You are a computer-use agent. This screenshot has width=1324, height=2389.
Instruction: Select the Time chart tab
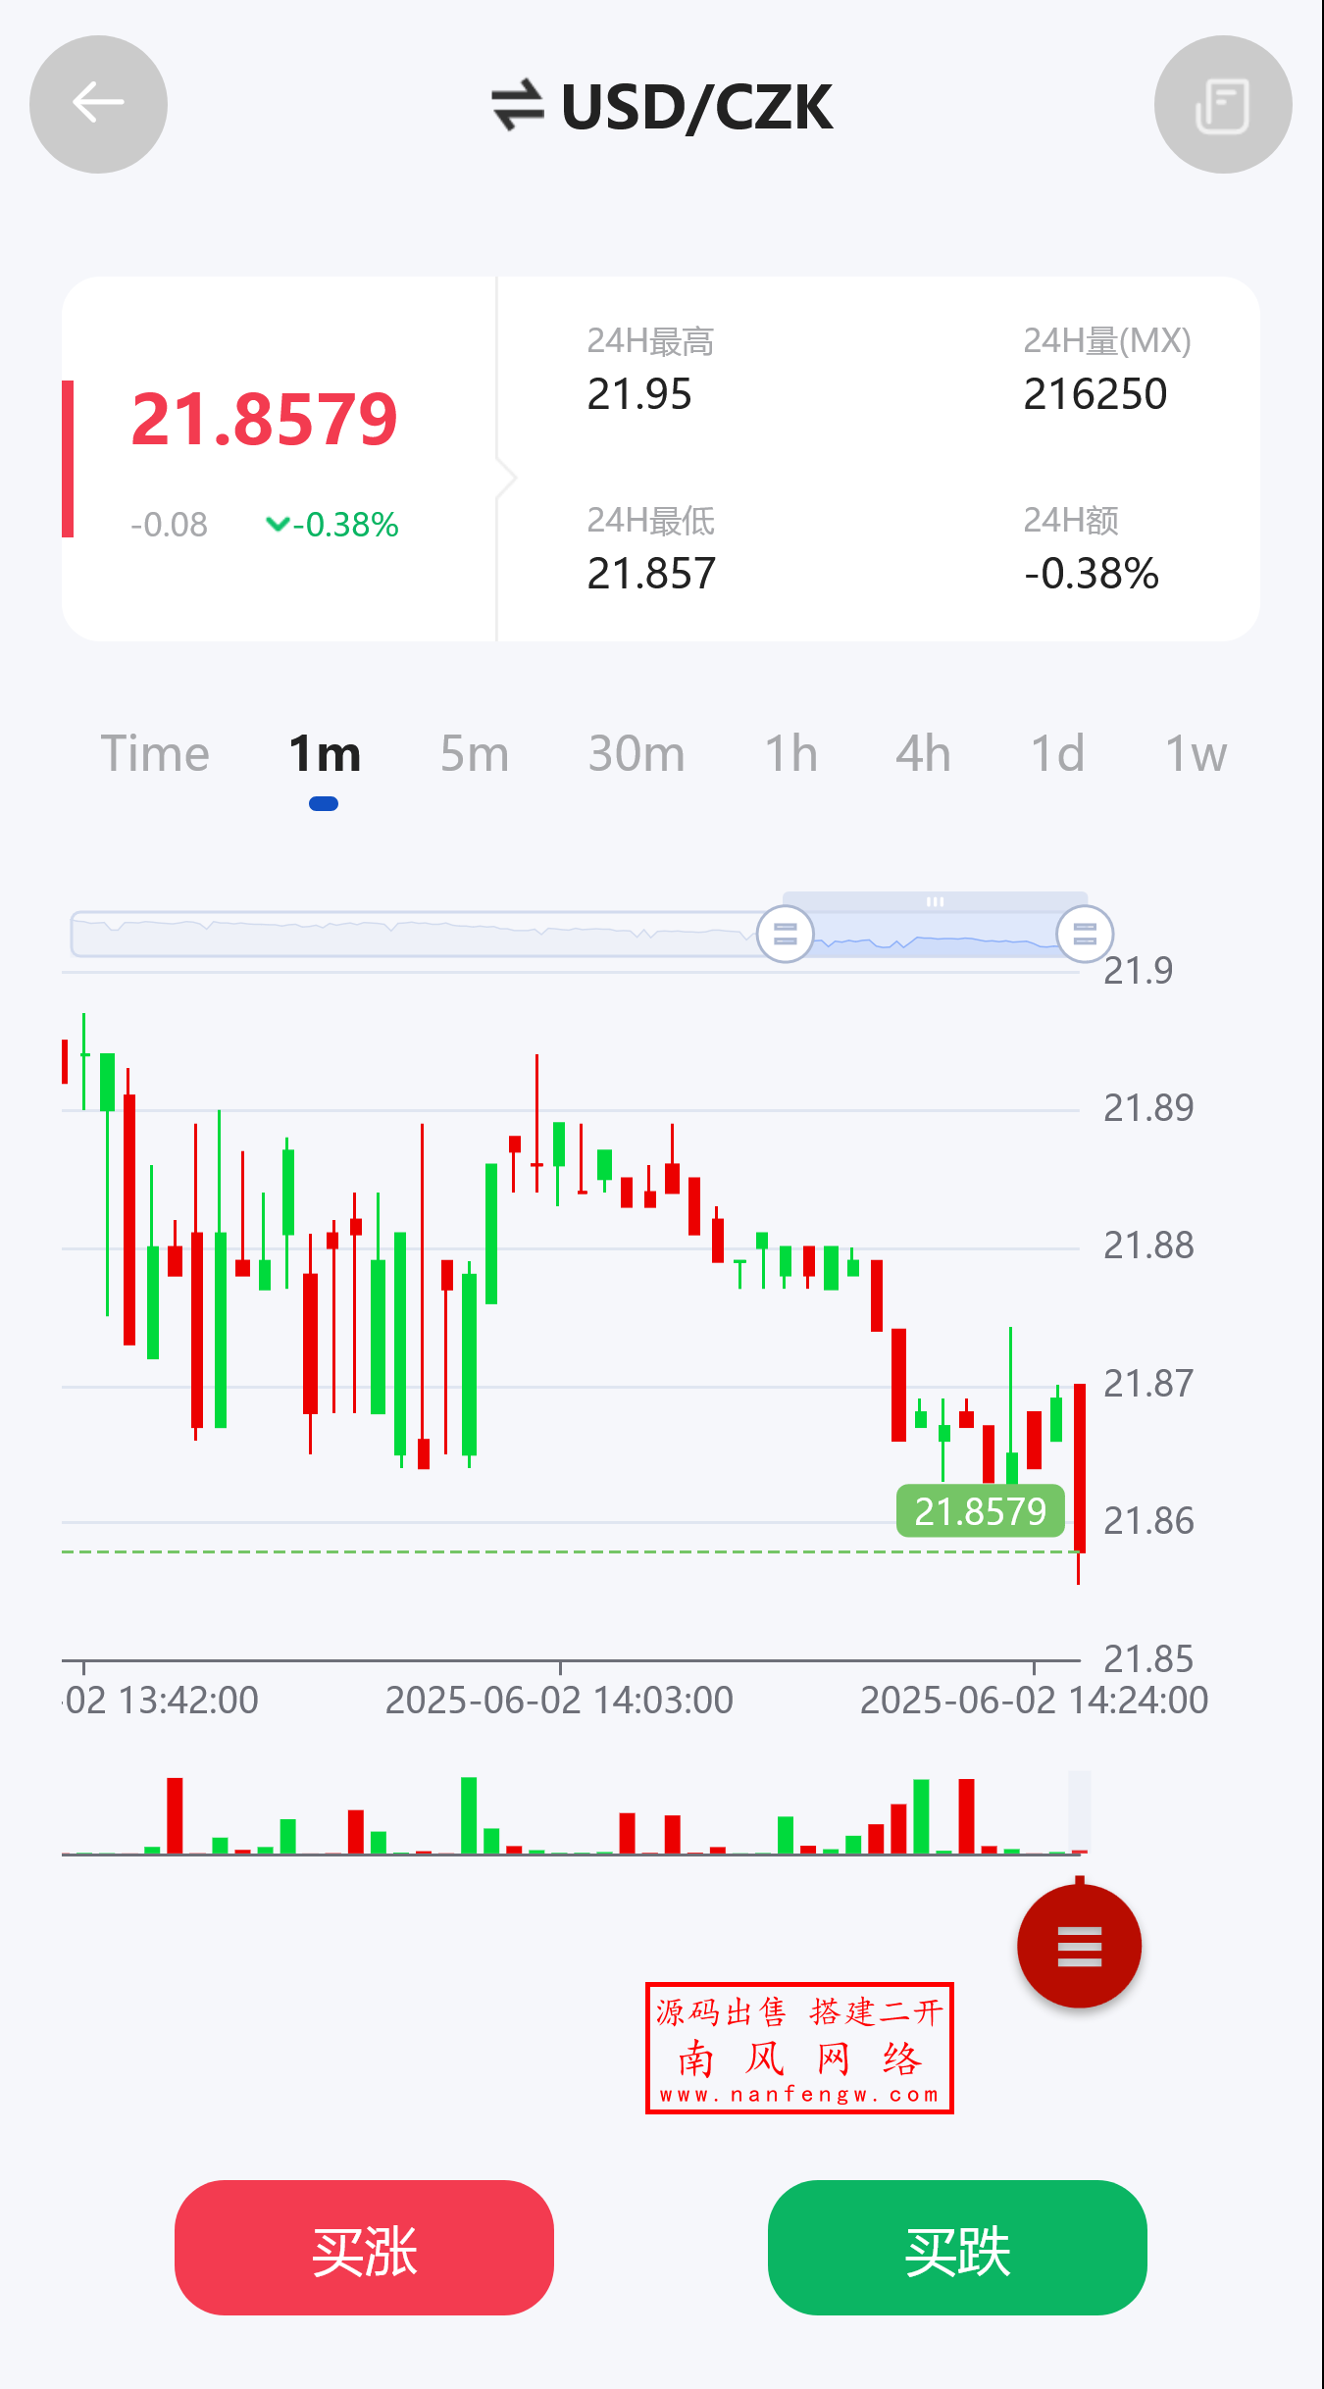coord(155,754)
